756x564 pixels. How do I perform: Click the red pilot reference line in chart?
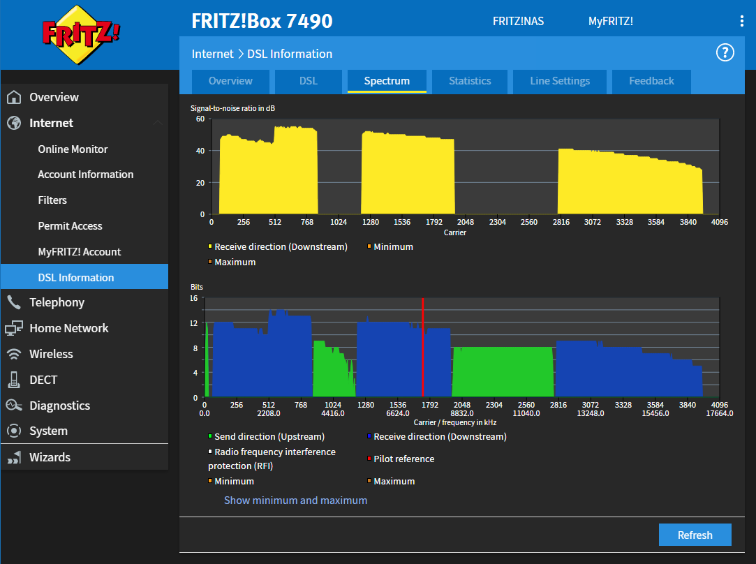(x=423, y=347)
